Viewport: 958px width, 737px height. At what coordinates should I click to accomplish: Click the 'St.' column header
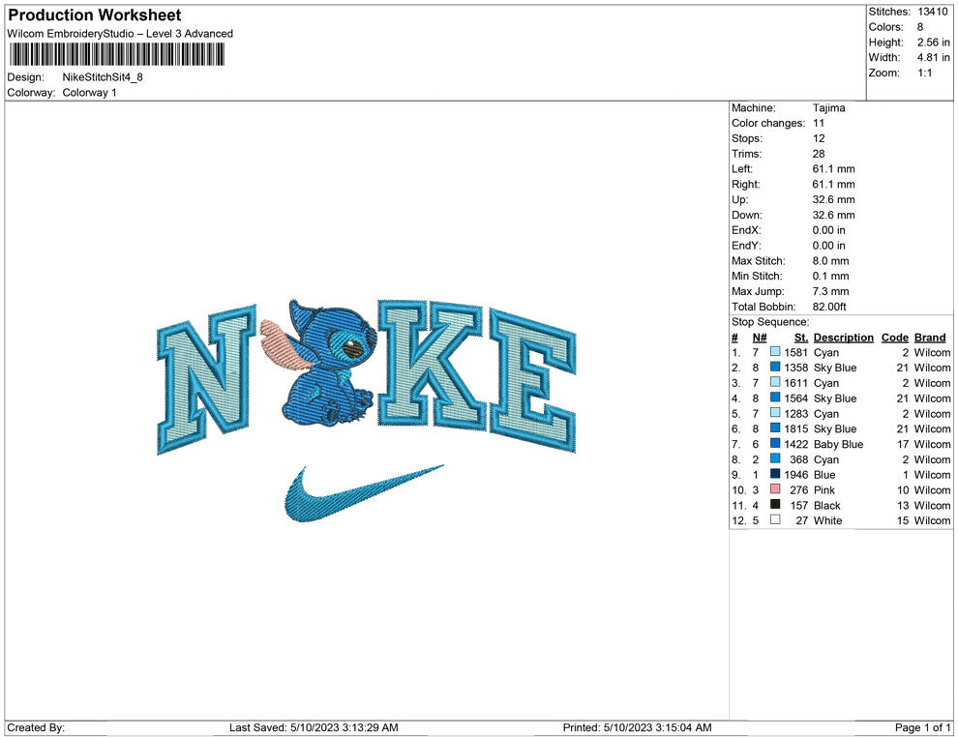pos(801,337)
